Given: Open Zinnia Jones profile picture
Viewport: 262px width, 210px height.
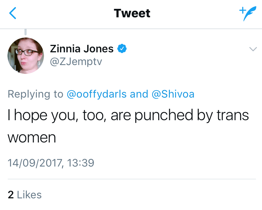Looking at the screenshot, I should coord(26,55).
